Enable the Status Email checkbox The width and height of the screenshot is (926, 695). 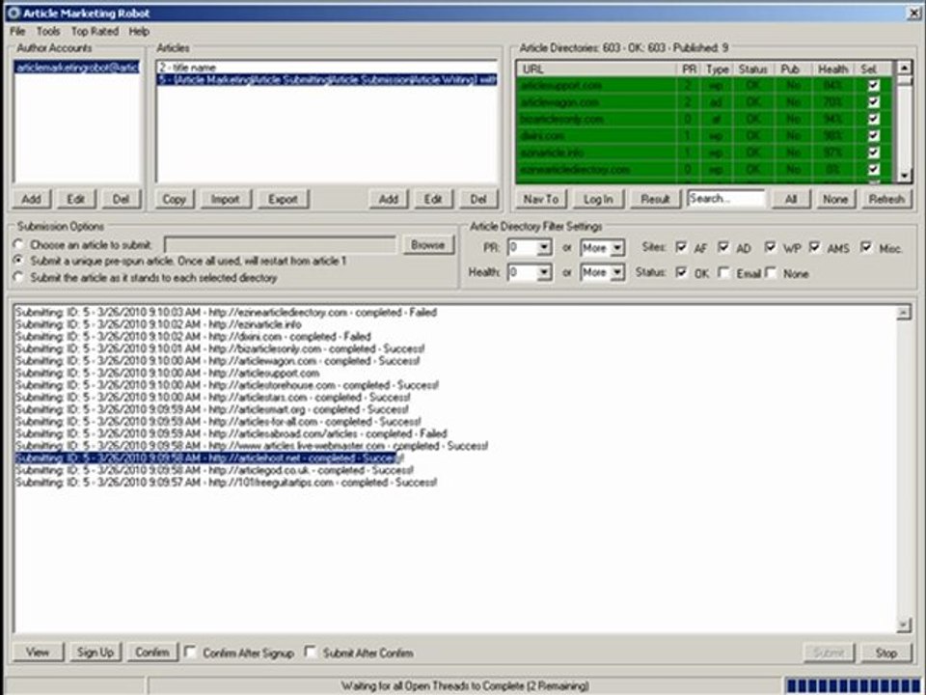coord(723,272)
